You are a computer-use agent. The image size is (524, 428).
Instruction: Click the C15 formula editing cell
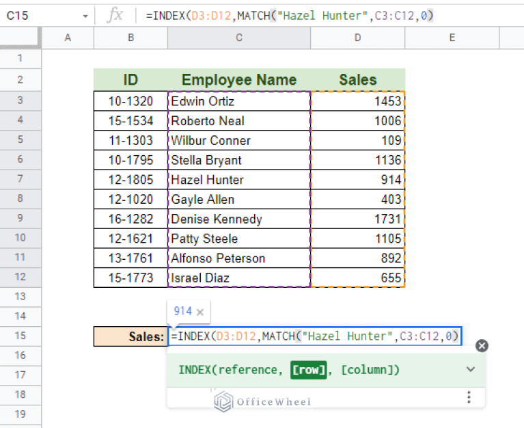pos(315,336)
